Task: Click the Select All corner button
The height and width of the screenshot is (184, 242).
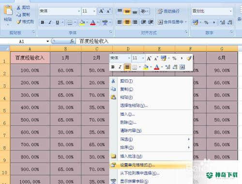Action: click(5, 49)
